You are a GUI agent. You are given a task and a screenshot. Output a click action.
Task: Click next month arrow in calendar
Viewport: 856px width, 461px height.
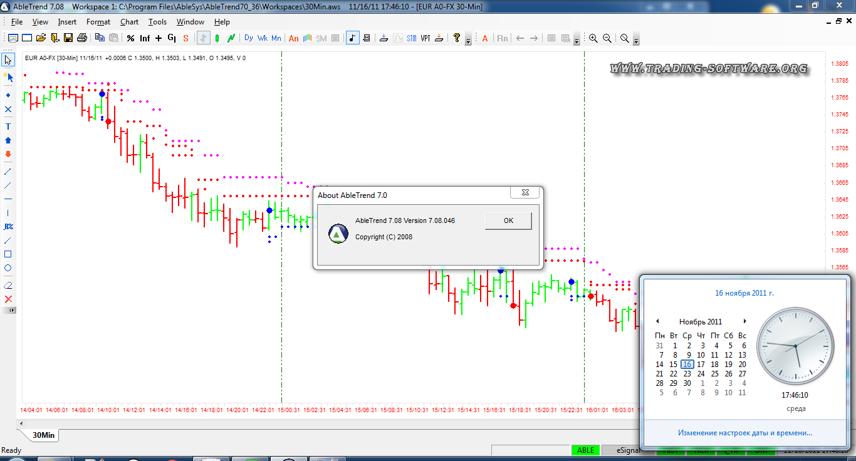[744, 321]
